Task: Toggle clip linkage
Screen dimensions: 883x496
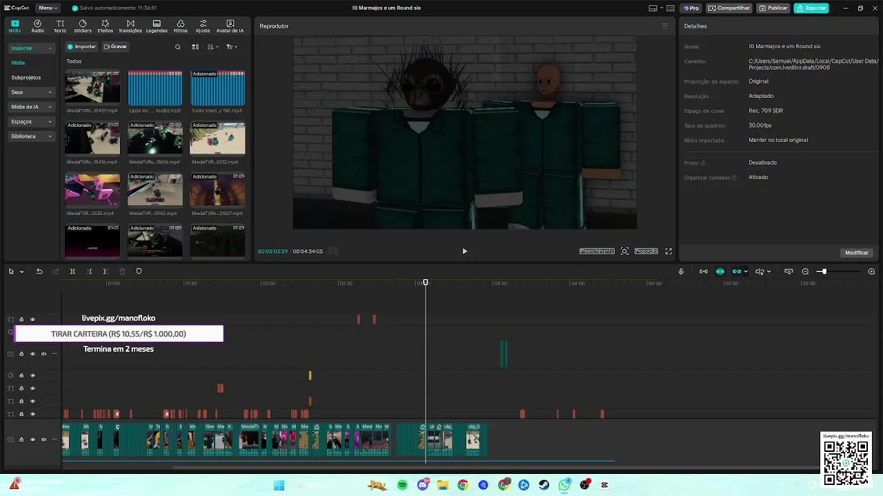Action: tap(737, 271)
